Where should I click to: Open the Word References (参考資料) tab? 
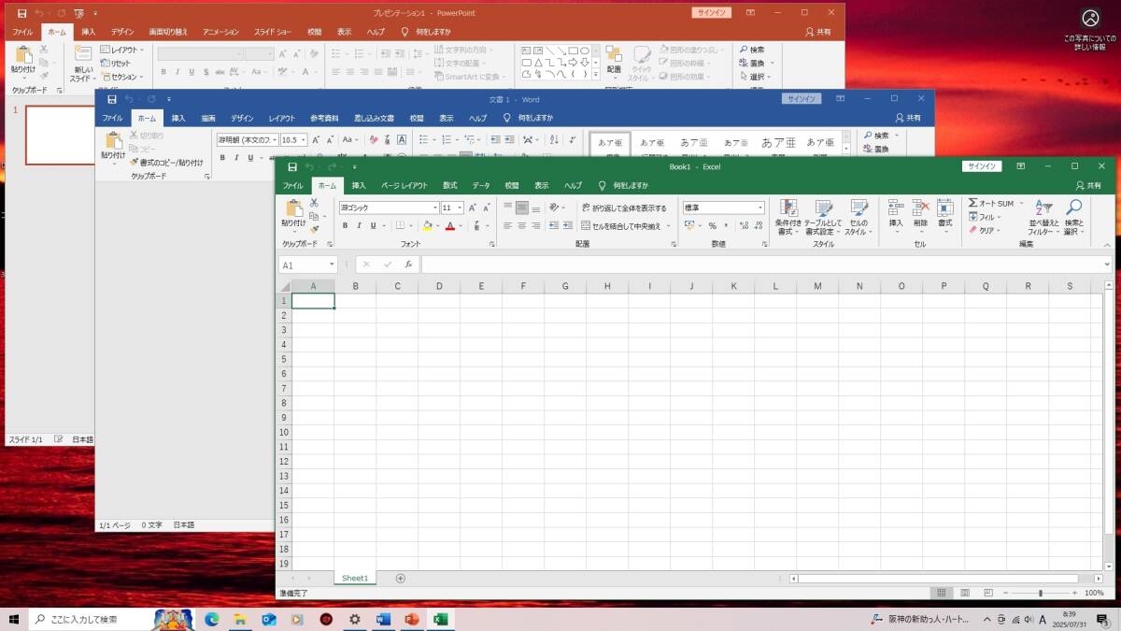coord(324,119)
